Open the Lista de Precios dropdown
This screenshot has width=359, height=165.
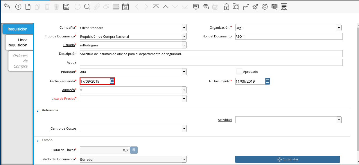click(184, 99)
